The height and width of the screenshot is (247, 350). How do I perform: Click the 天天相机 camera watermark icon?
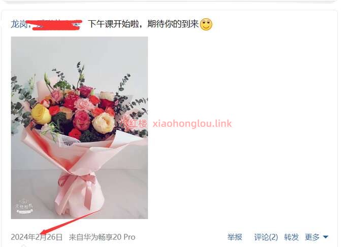[x=24, y=206]
